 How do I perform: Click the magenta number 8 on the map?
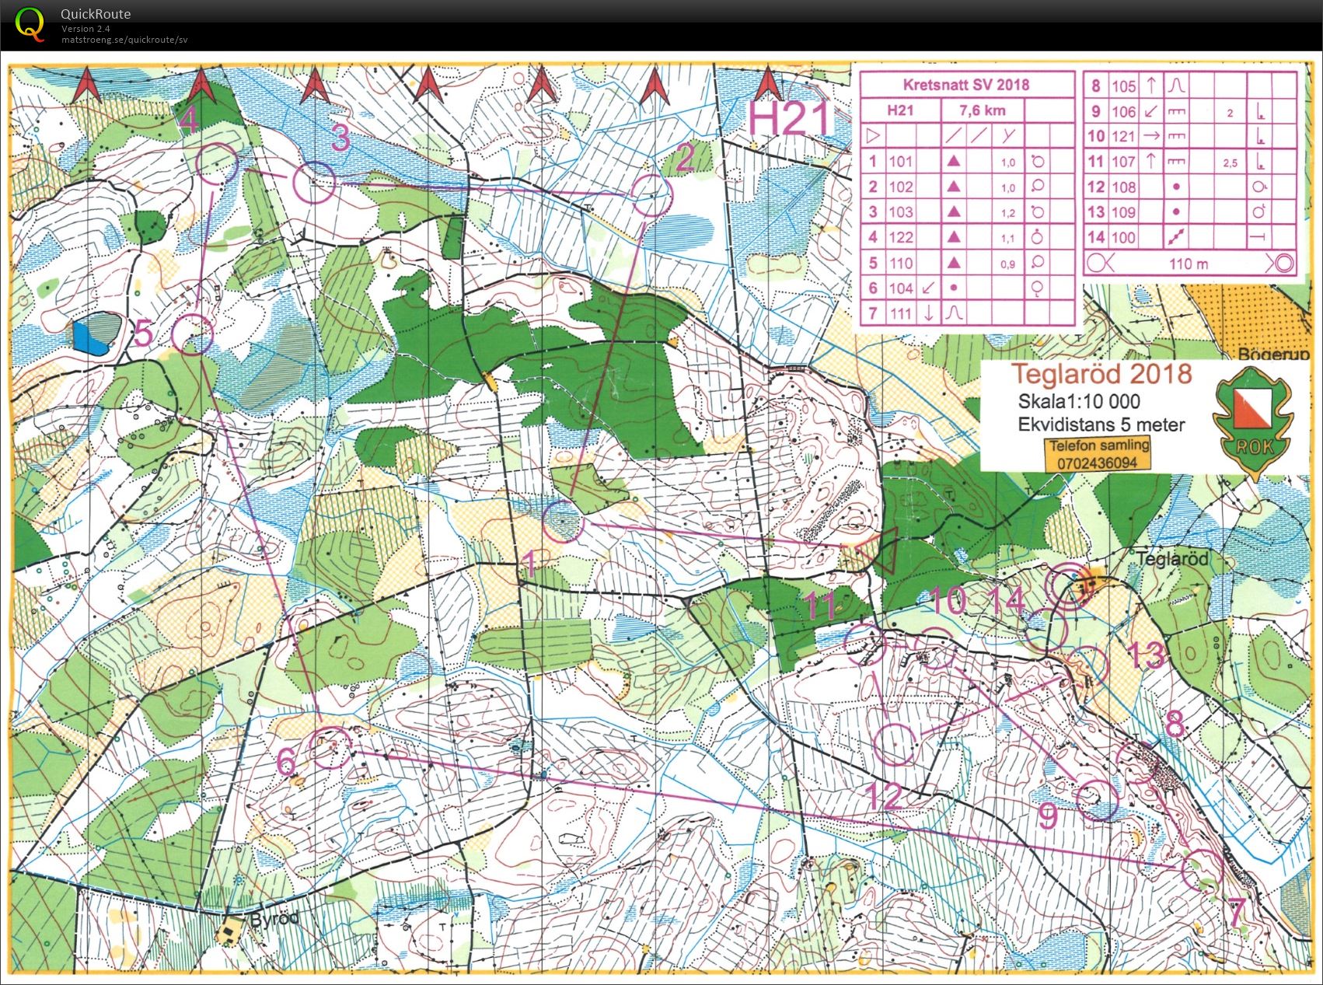point(1175,725)
